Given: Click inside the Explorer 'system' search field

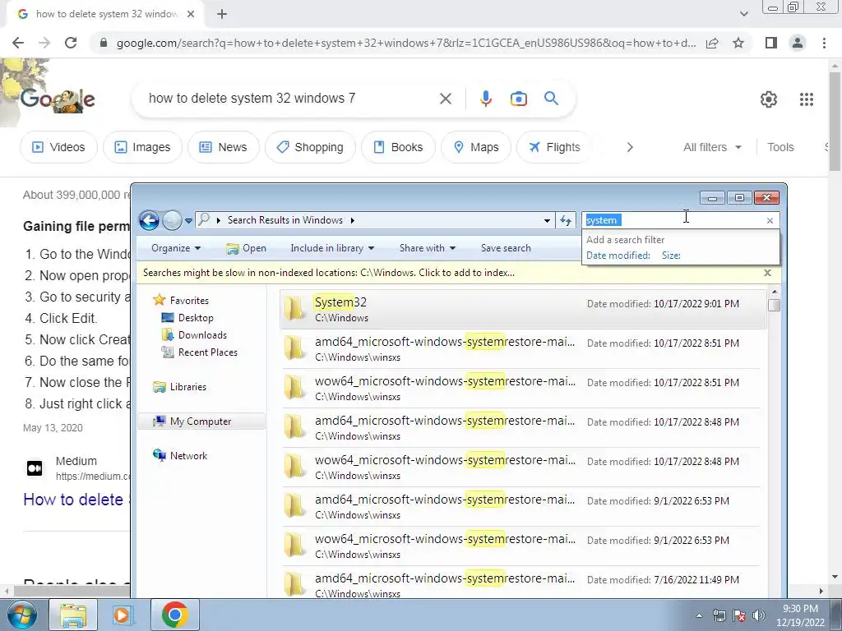Looking at the screenshot, I should tap(674, 220).
